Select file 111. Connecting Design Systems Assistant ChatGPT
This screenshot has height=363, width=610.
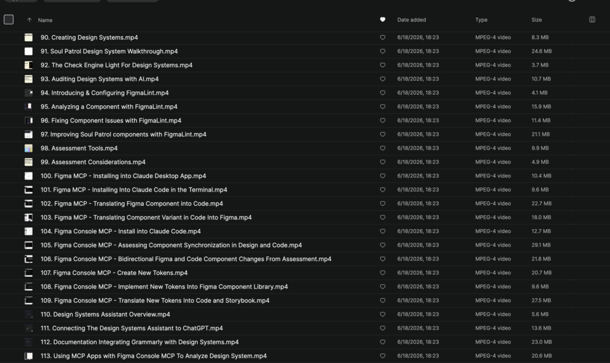click(x=132, y=328)
